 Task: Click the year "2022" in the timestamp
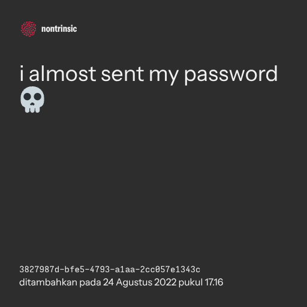[165, 282]
